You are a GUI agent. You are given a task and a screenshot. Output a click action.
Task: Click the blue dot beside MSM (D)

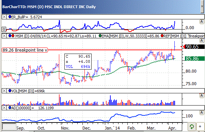pyautogui.click(x=10, y=36)
